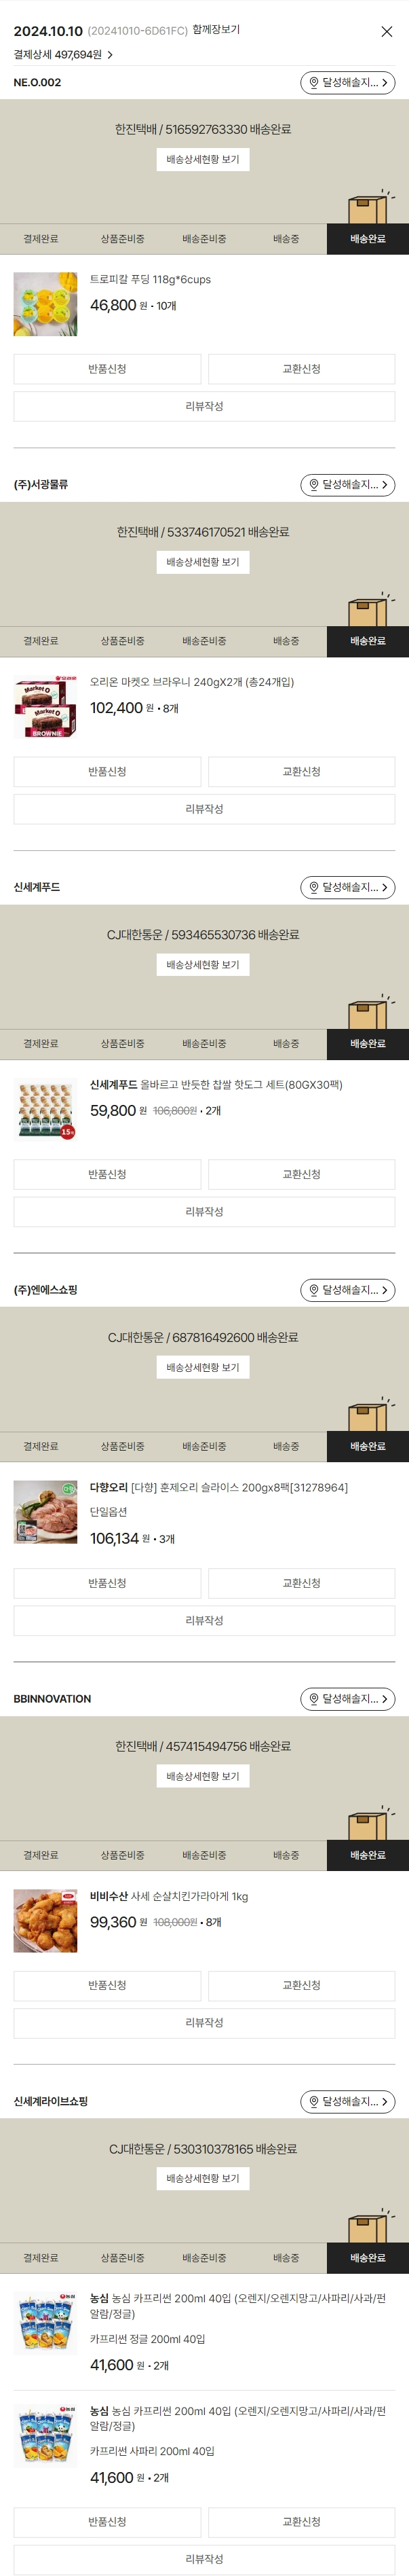This screenshot has width=409, height=2576.
Task: Click the location pin icon for 신세계푸드
Action: (x=313, y=888)
